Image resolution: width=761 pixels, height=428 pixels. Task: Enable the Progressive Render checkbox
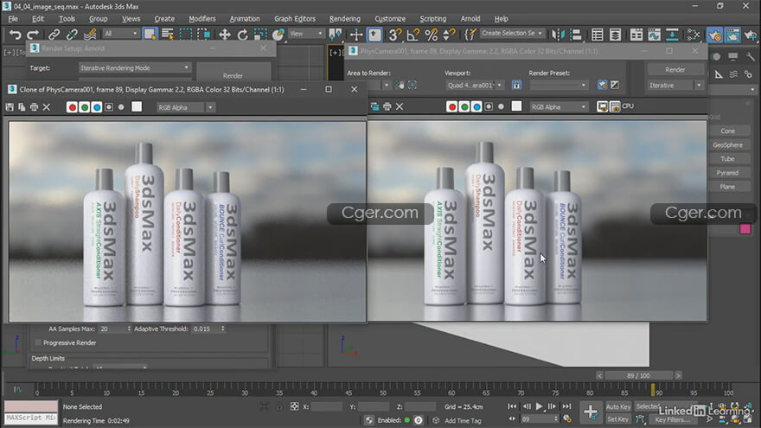pyautogui.click(x=38, y=342)
